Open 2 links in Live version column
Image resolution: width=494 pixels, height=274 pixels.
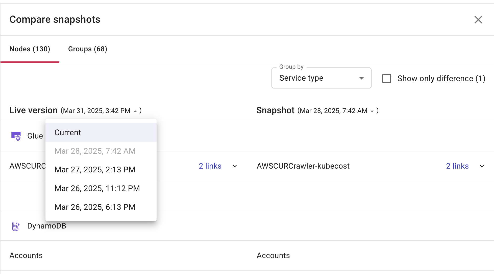tap(210, 166)
